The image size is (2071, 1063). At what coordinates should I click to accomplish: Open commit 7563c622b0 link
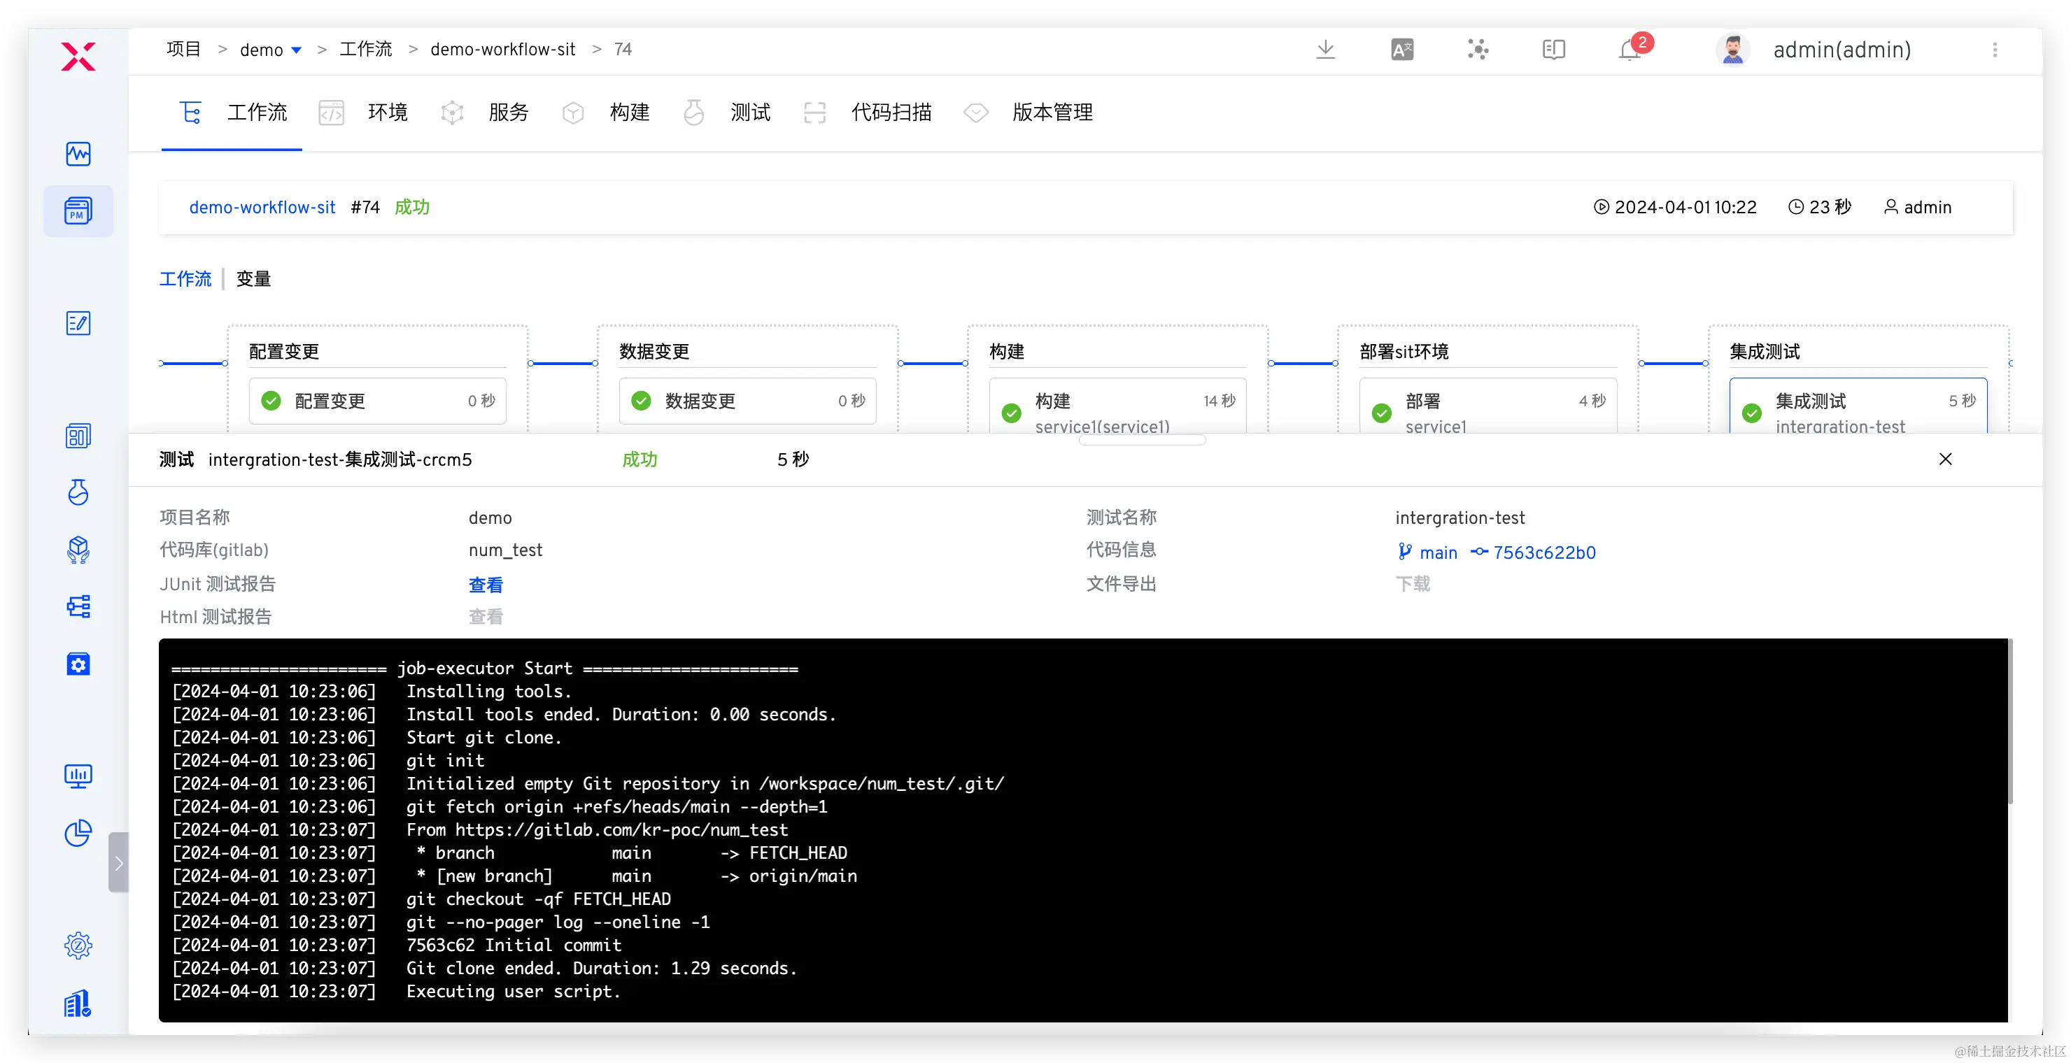1543,552
